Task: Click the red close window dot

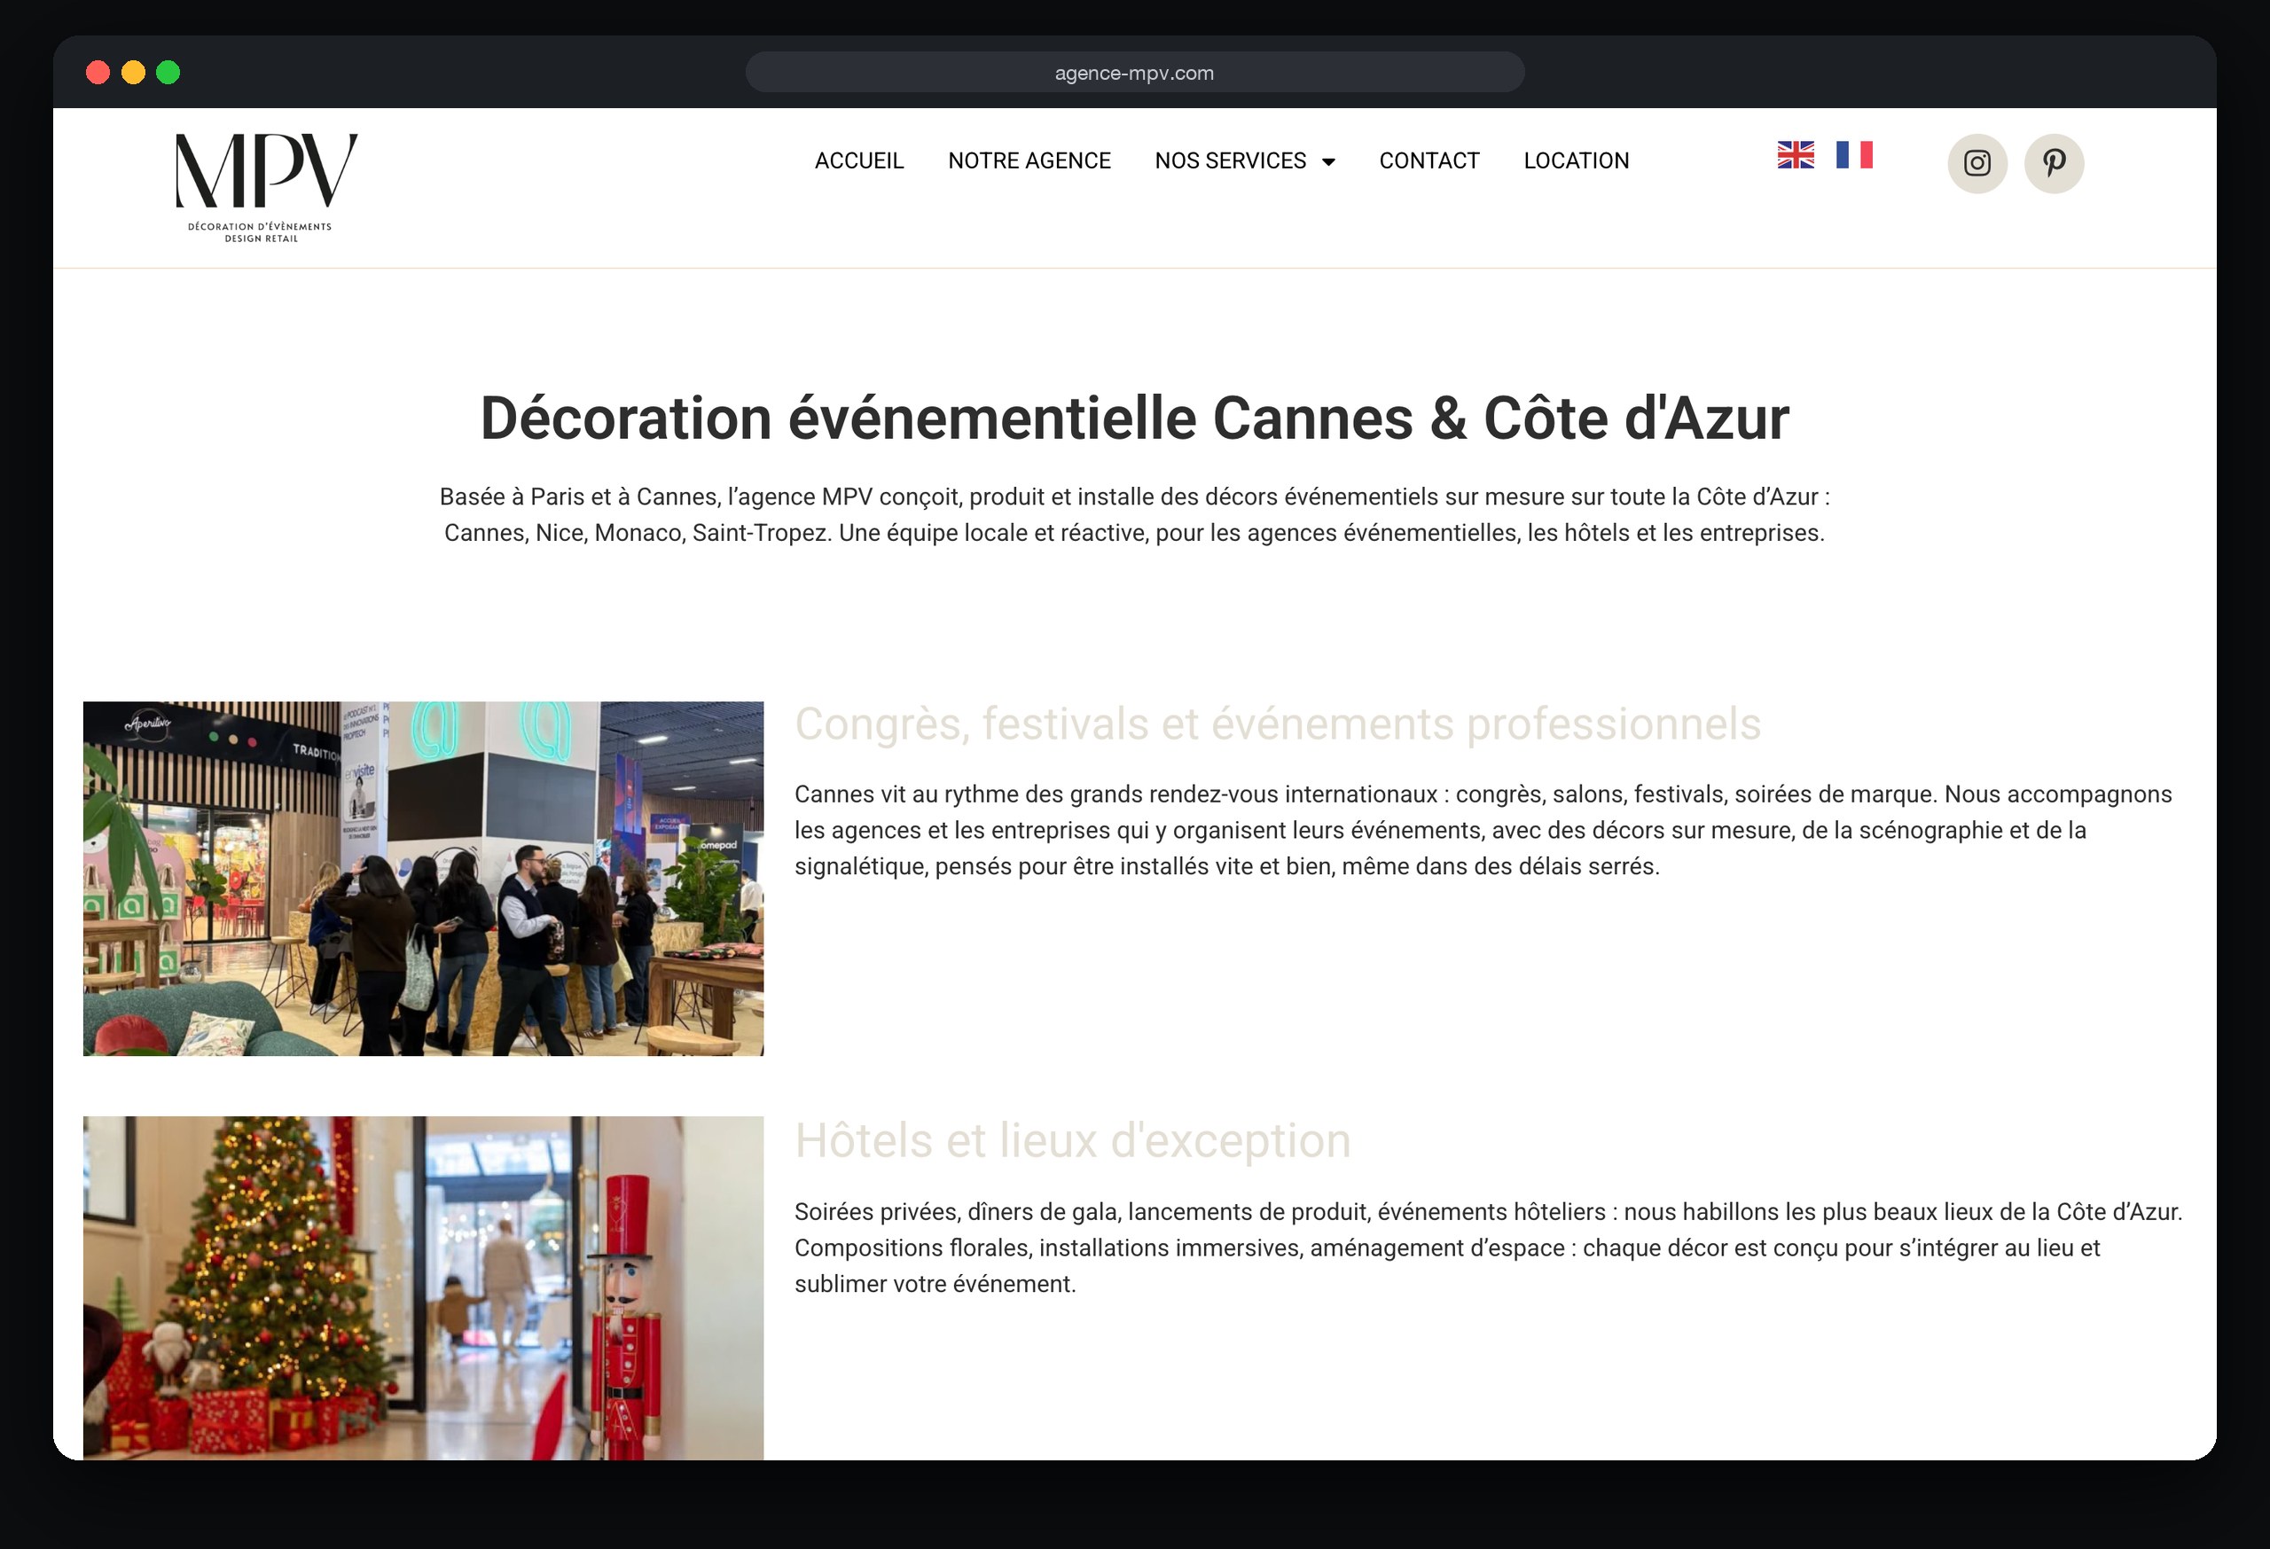Action: (x=98, y=73)
